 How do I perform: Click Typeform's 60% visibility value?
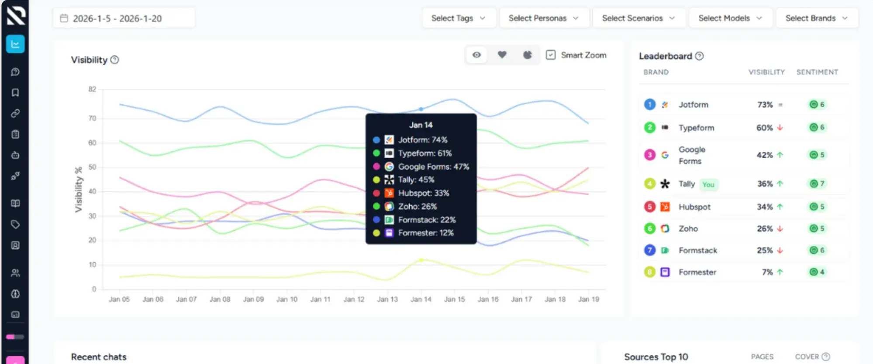pos(764,128)
